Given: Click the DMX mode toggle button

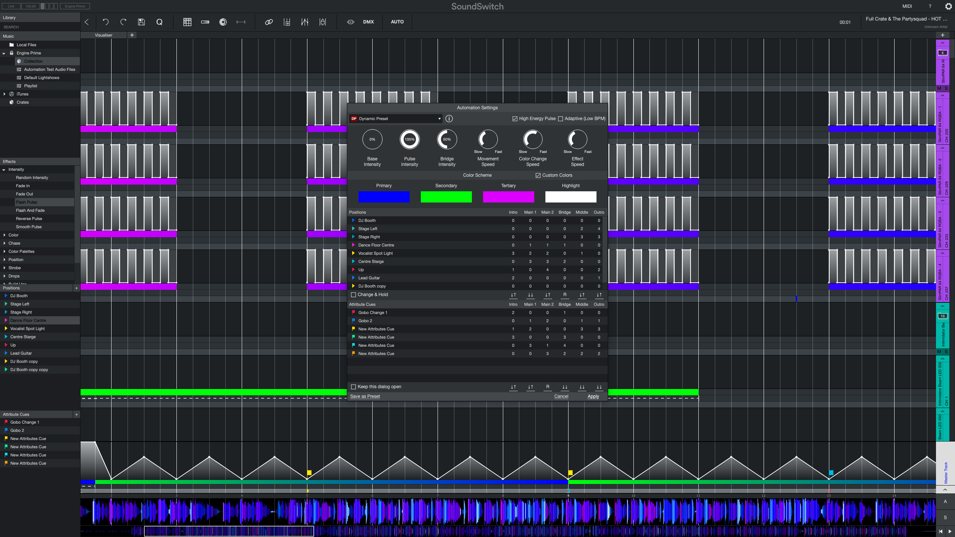Looking at the screenshot, I should 368,22.
